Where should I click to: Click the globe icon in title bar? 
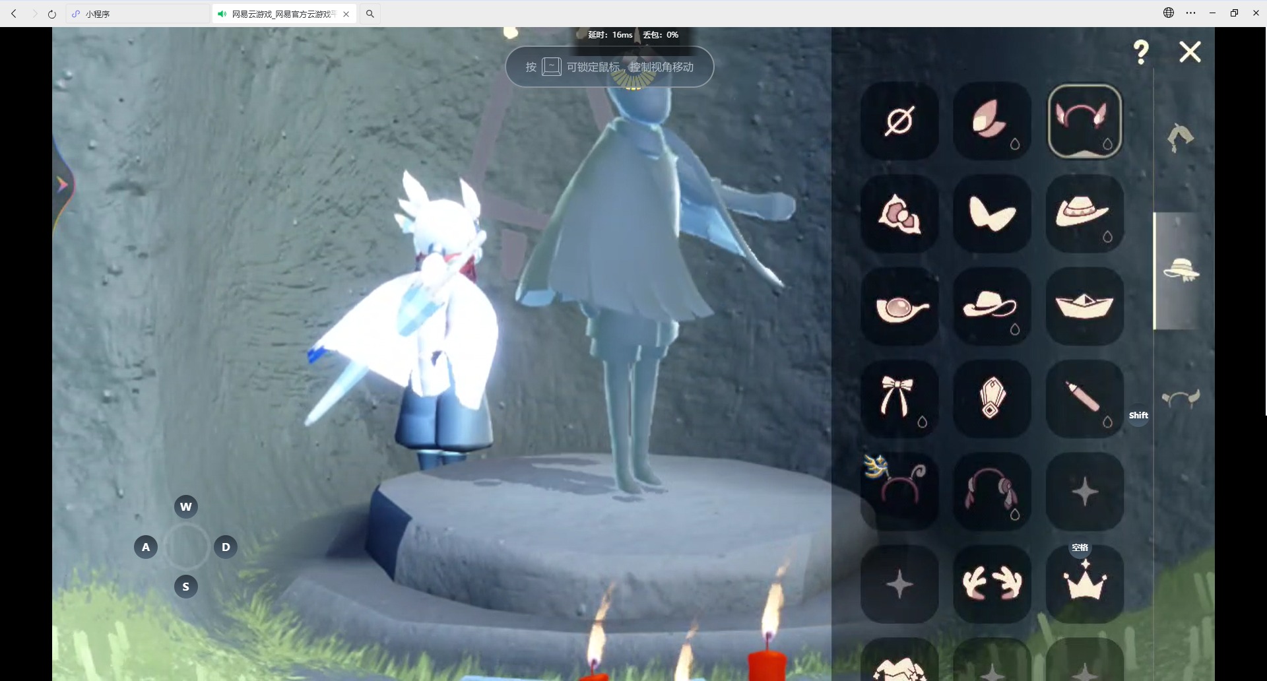[1169, 13]
